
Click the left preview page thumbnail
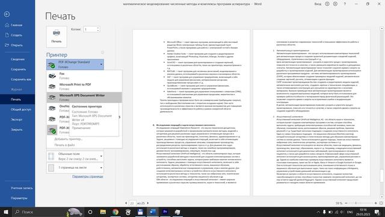click(x=191, y=113)
